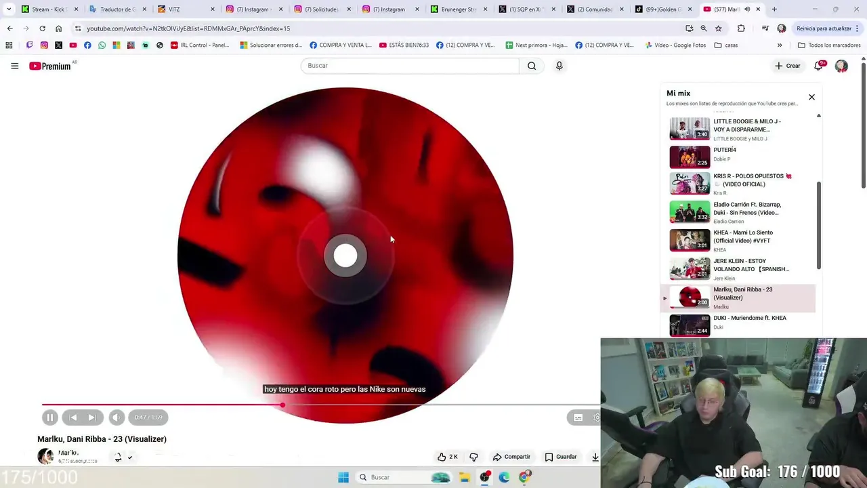The width and height of the screenshot is (867, 488).
Task: Switch to the Brunenger Stream tab
Action: [459, 9]
